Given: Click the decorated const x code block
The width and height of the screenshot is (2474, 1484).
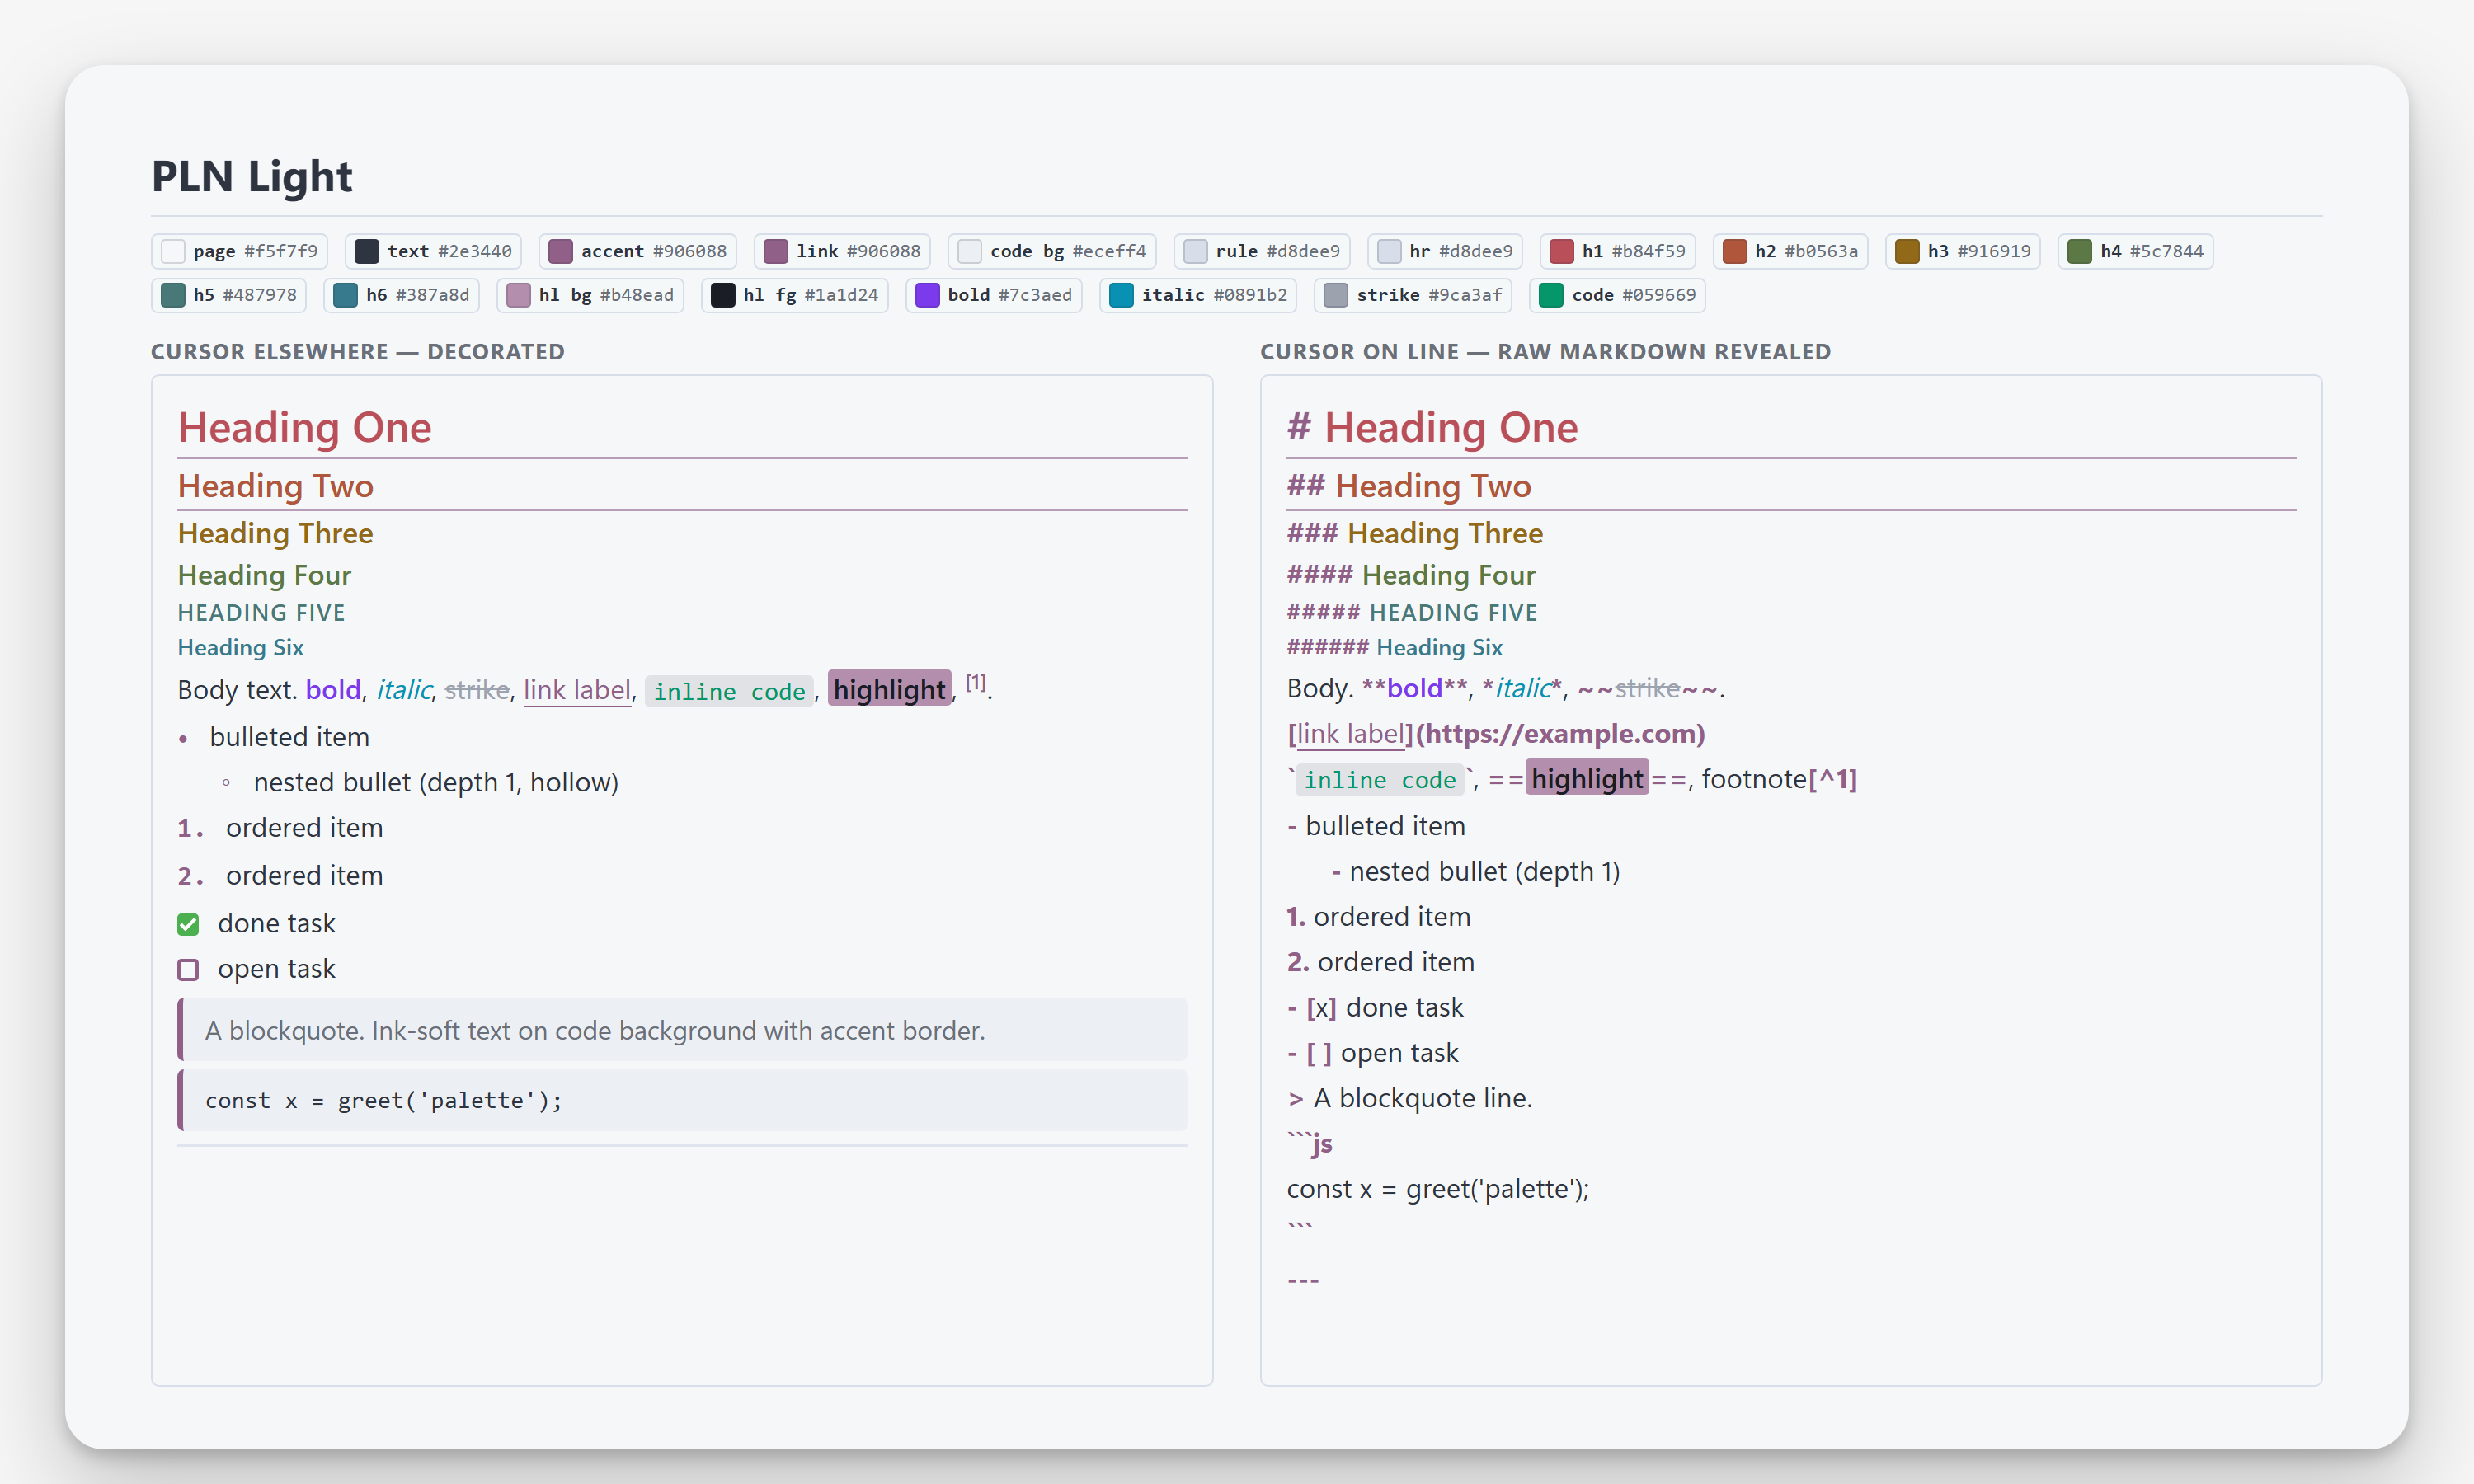Looking at the screenshot, I should [x=682, y=1101].
